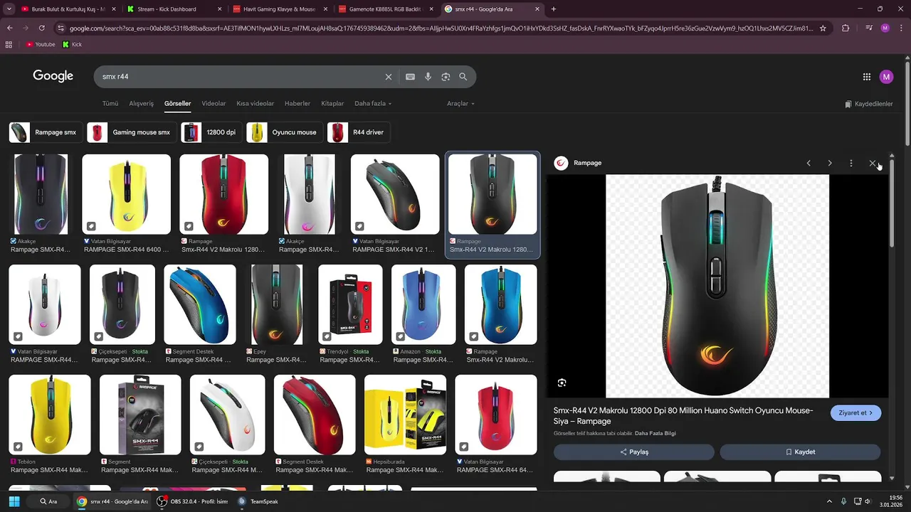Go to previous image in preview panel
The image size is (911, 512).
809,163
